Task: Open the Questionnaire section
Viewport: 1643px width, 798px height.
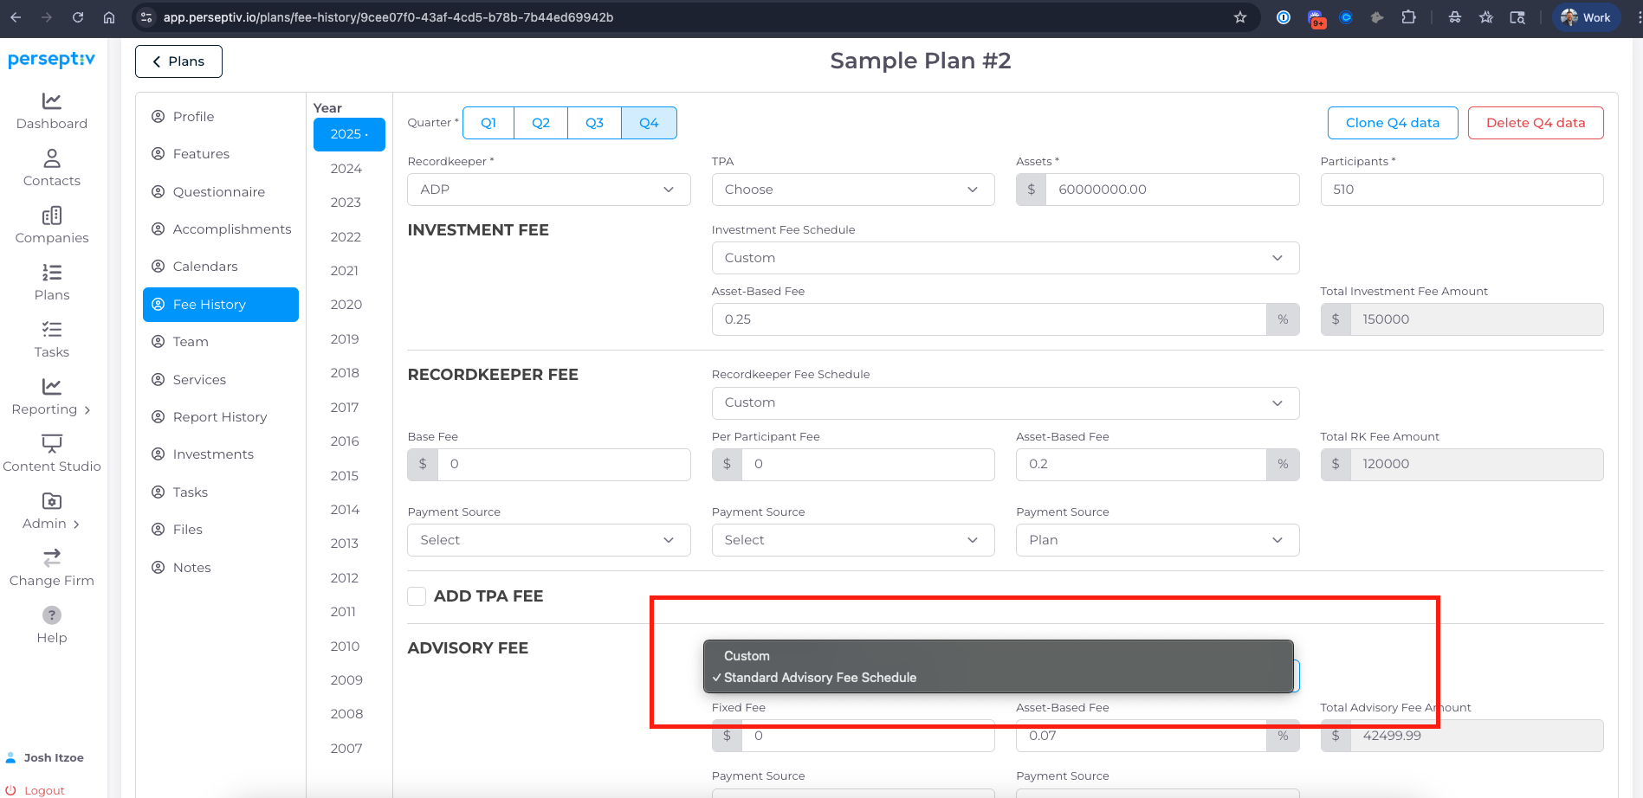Action: (221, 192)
